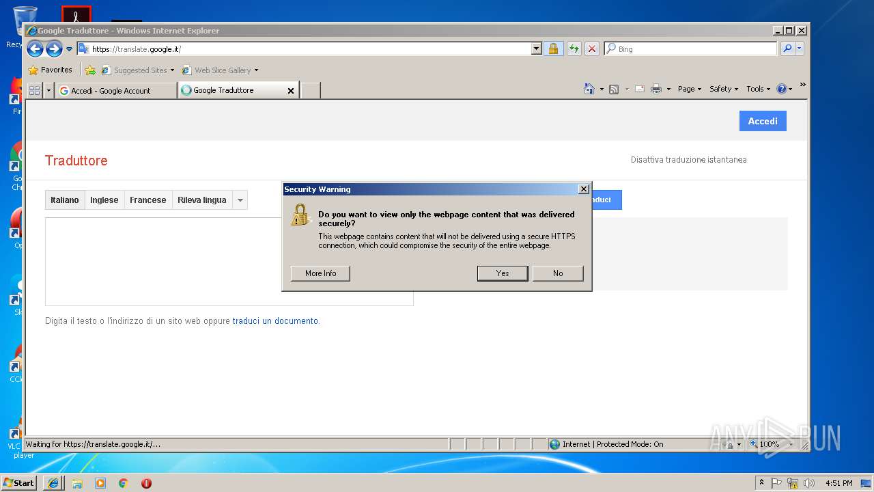Screen dimensions: 874x492
Task: Click the browser Forward arrow button
Action: [x=54, y=49]
